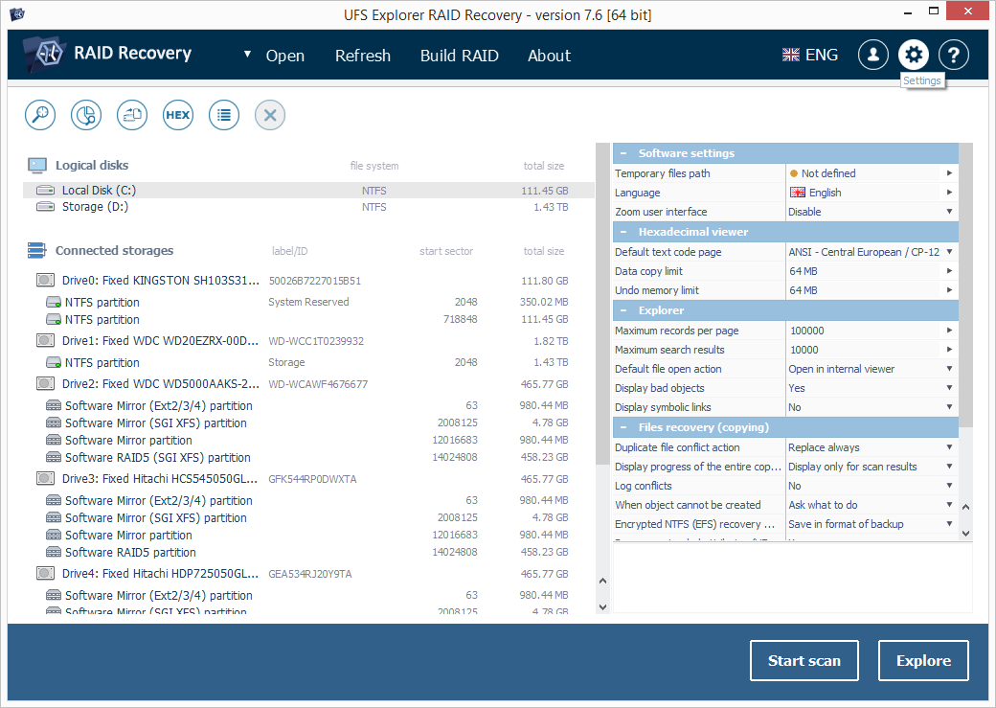Collapse the Hexadecimal viewer section
The image size is (996, 708).
(x=623, y=232)
